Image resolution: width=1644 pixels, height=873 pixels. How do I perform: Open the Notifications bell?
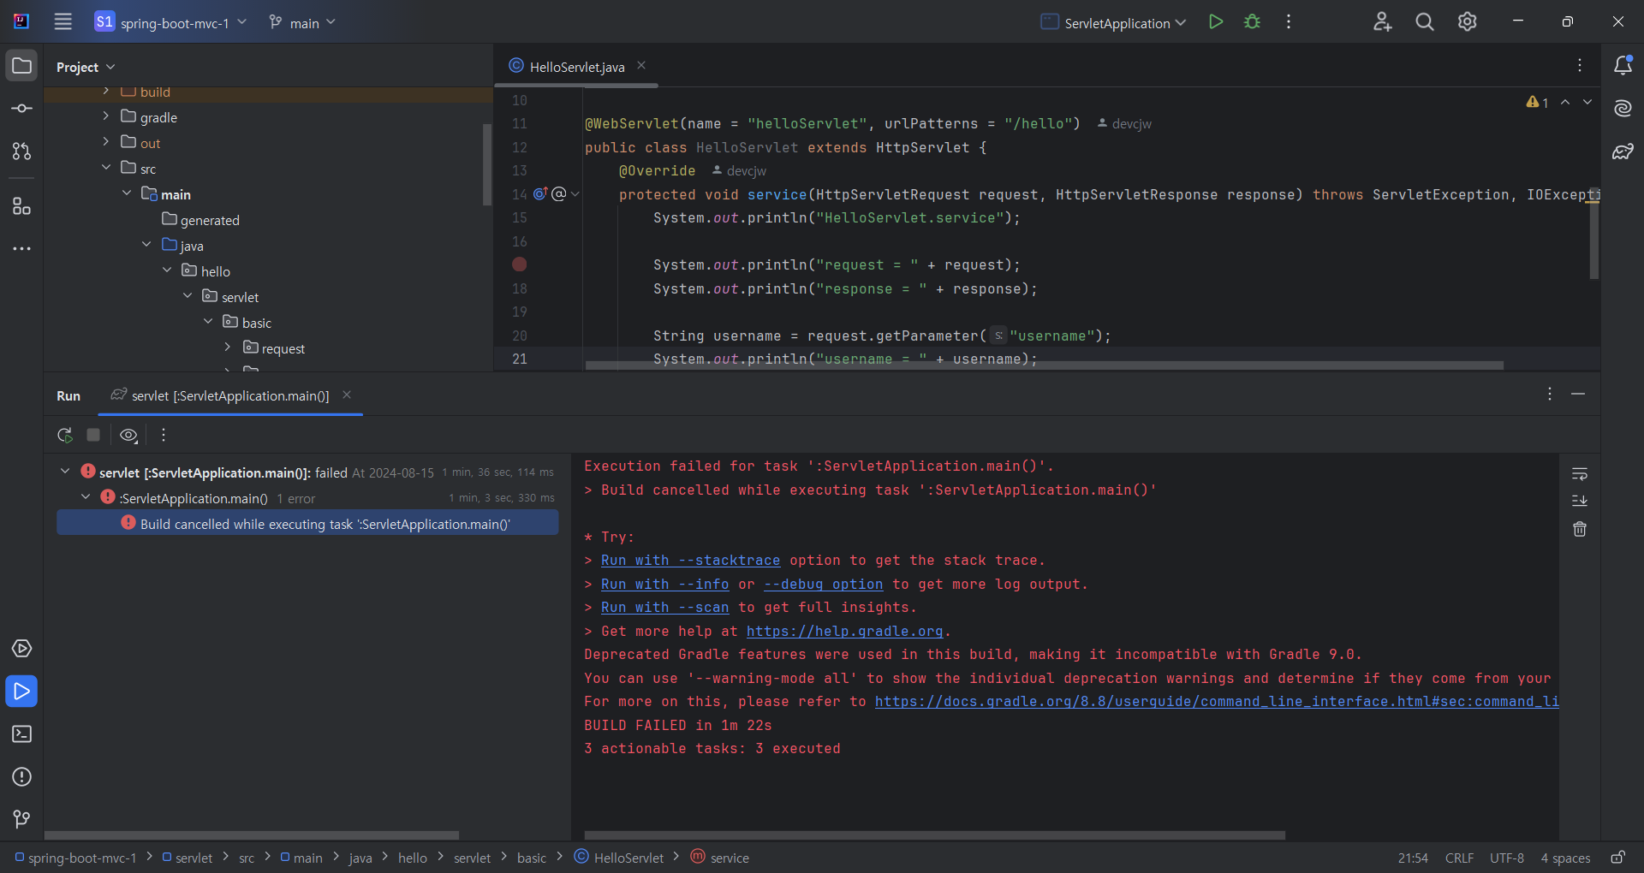(x=1623, y=66)
